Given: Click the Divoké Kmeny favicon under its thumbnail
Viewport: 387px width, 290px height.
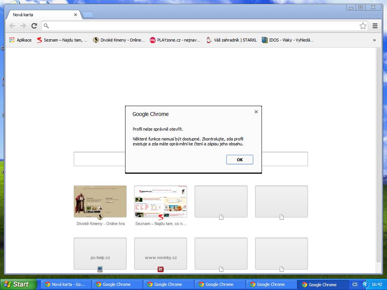Looking at the screenshot, I should 100,217.
